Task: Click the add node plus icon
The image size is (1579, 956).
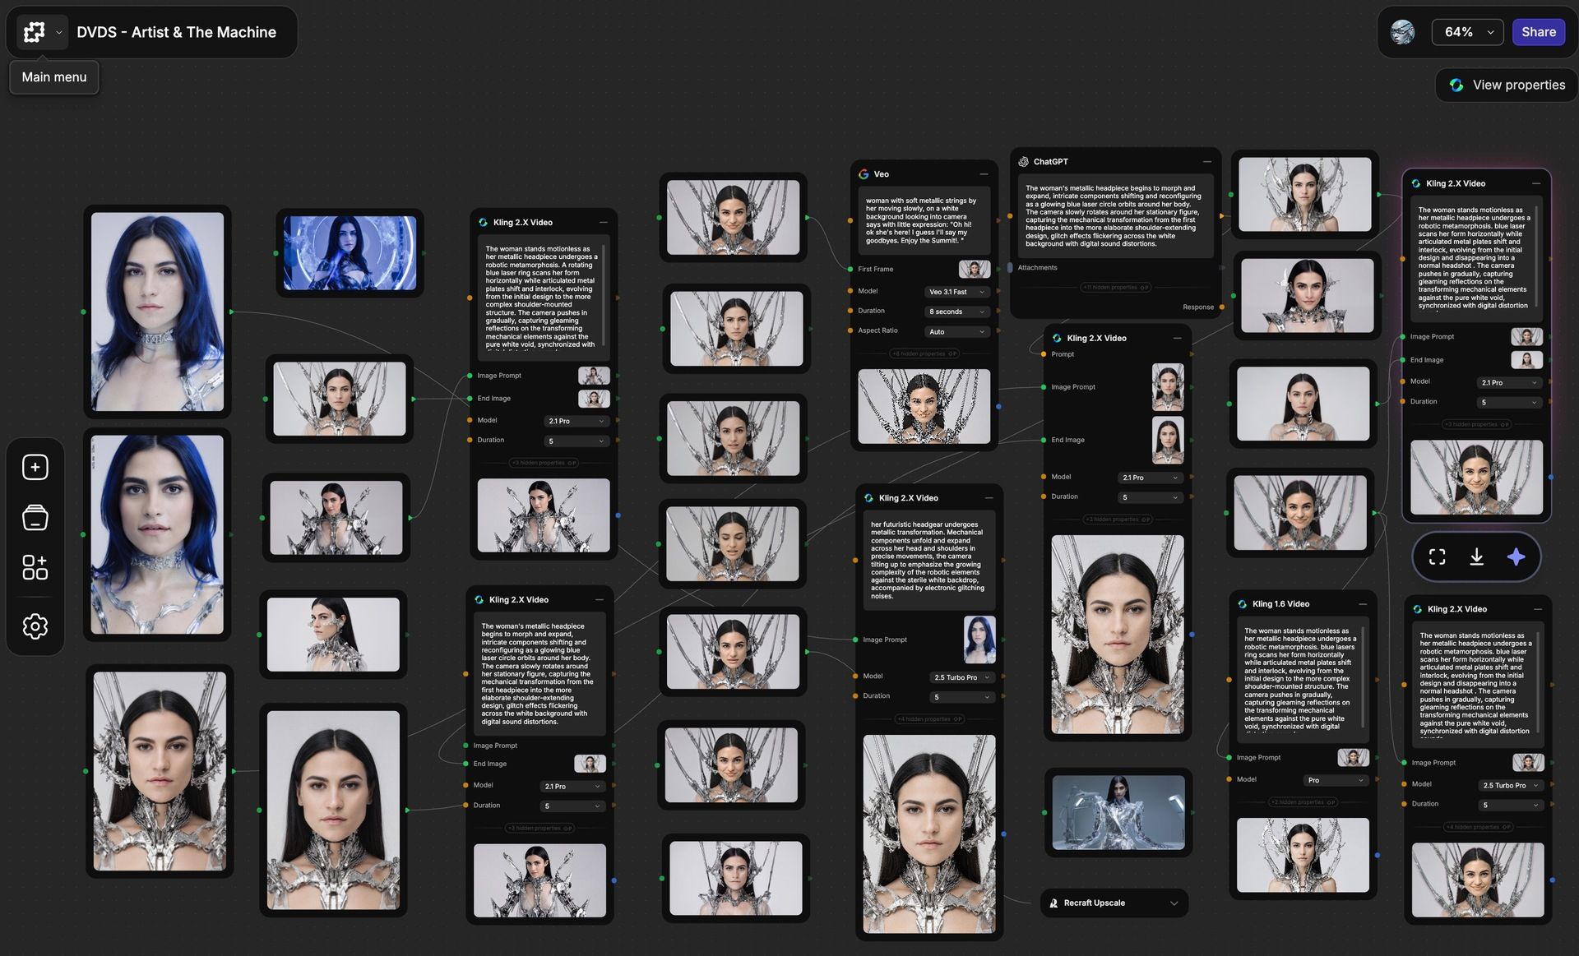Action: click(x=35, y=467)
